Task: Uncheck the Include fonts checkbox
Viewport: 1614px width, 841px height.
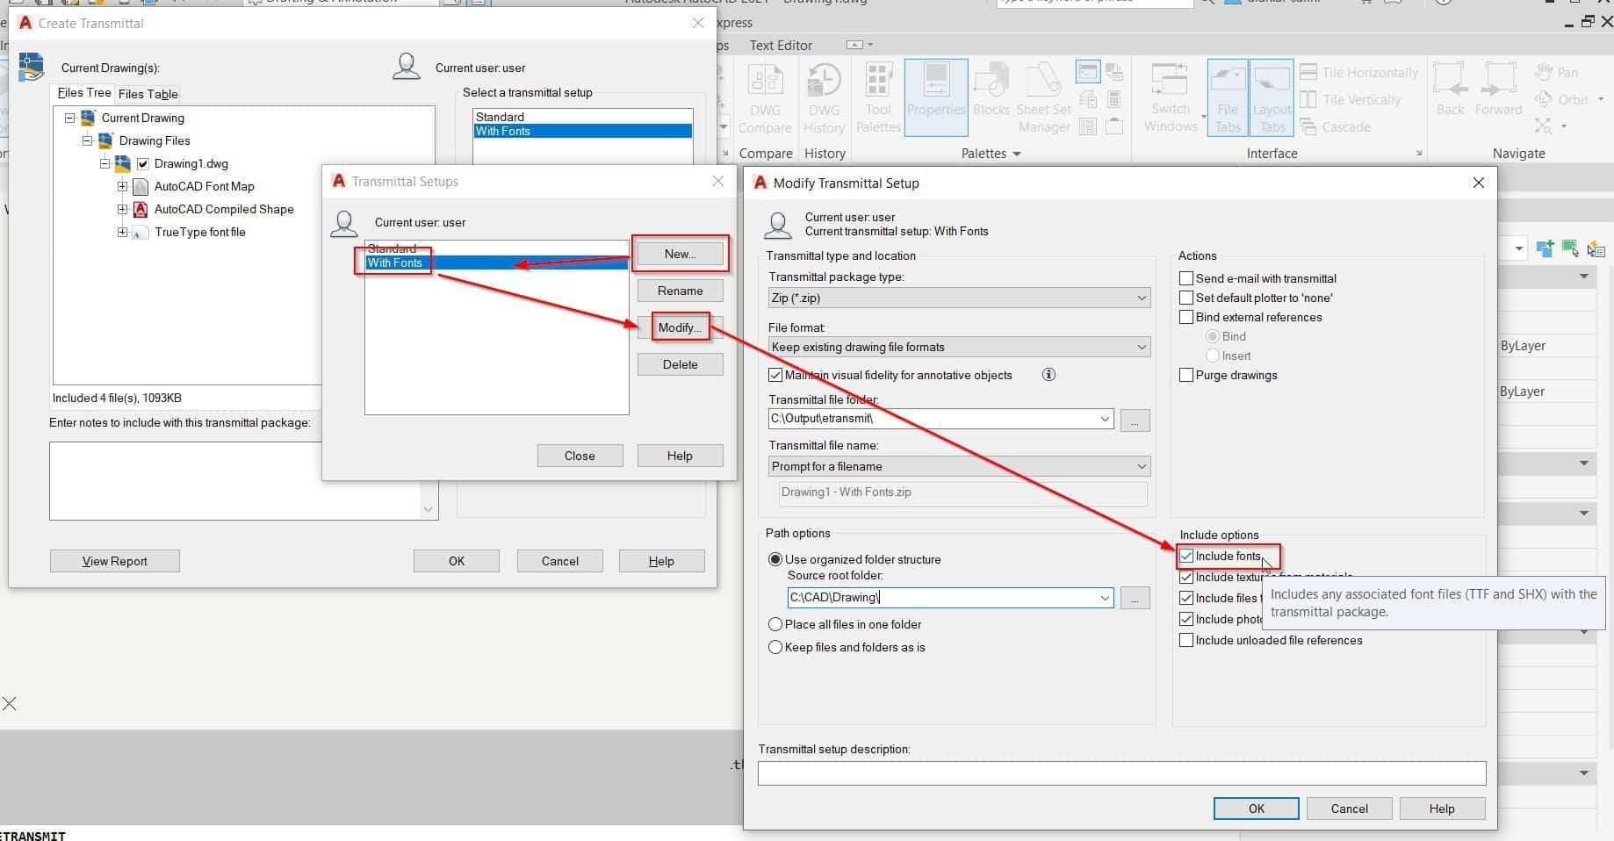Action: (1186, 557)
